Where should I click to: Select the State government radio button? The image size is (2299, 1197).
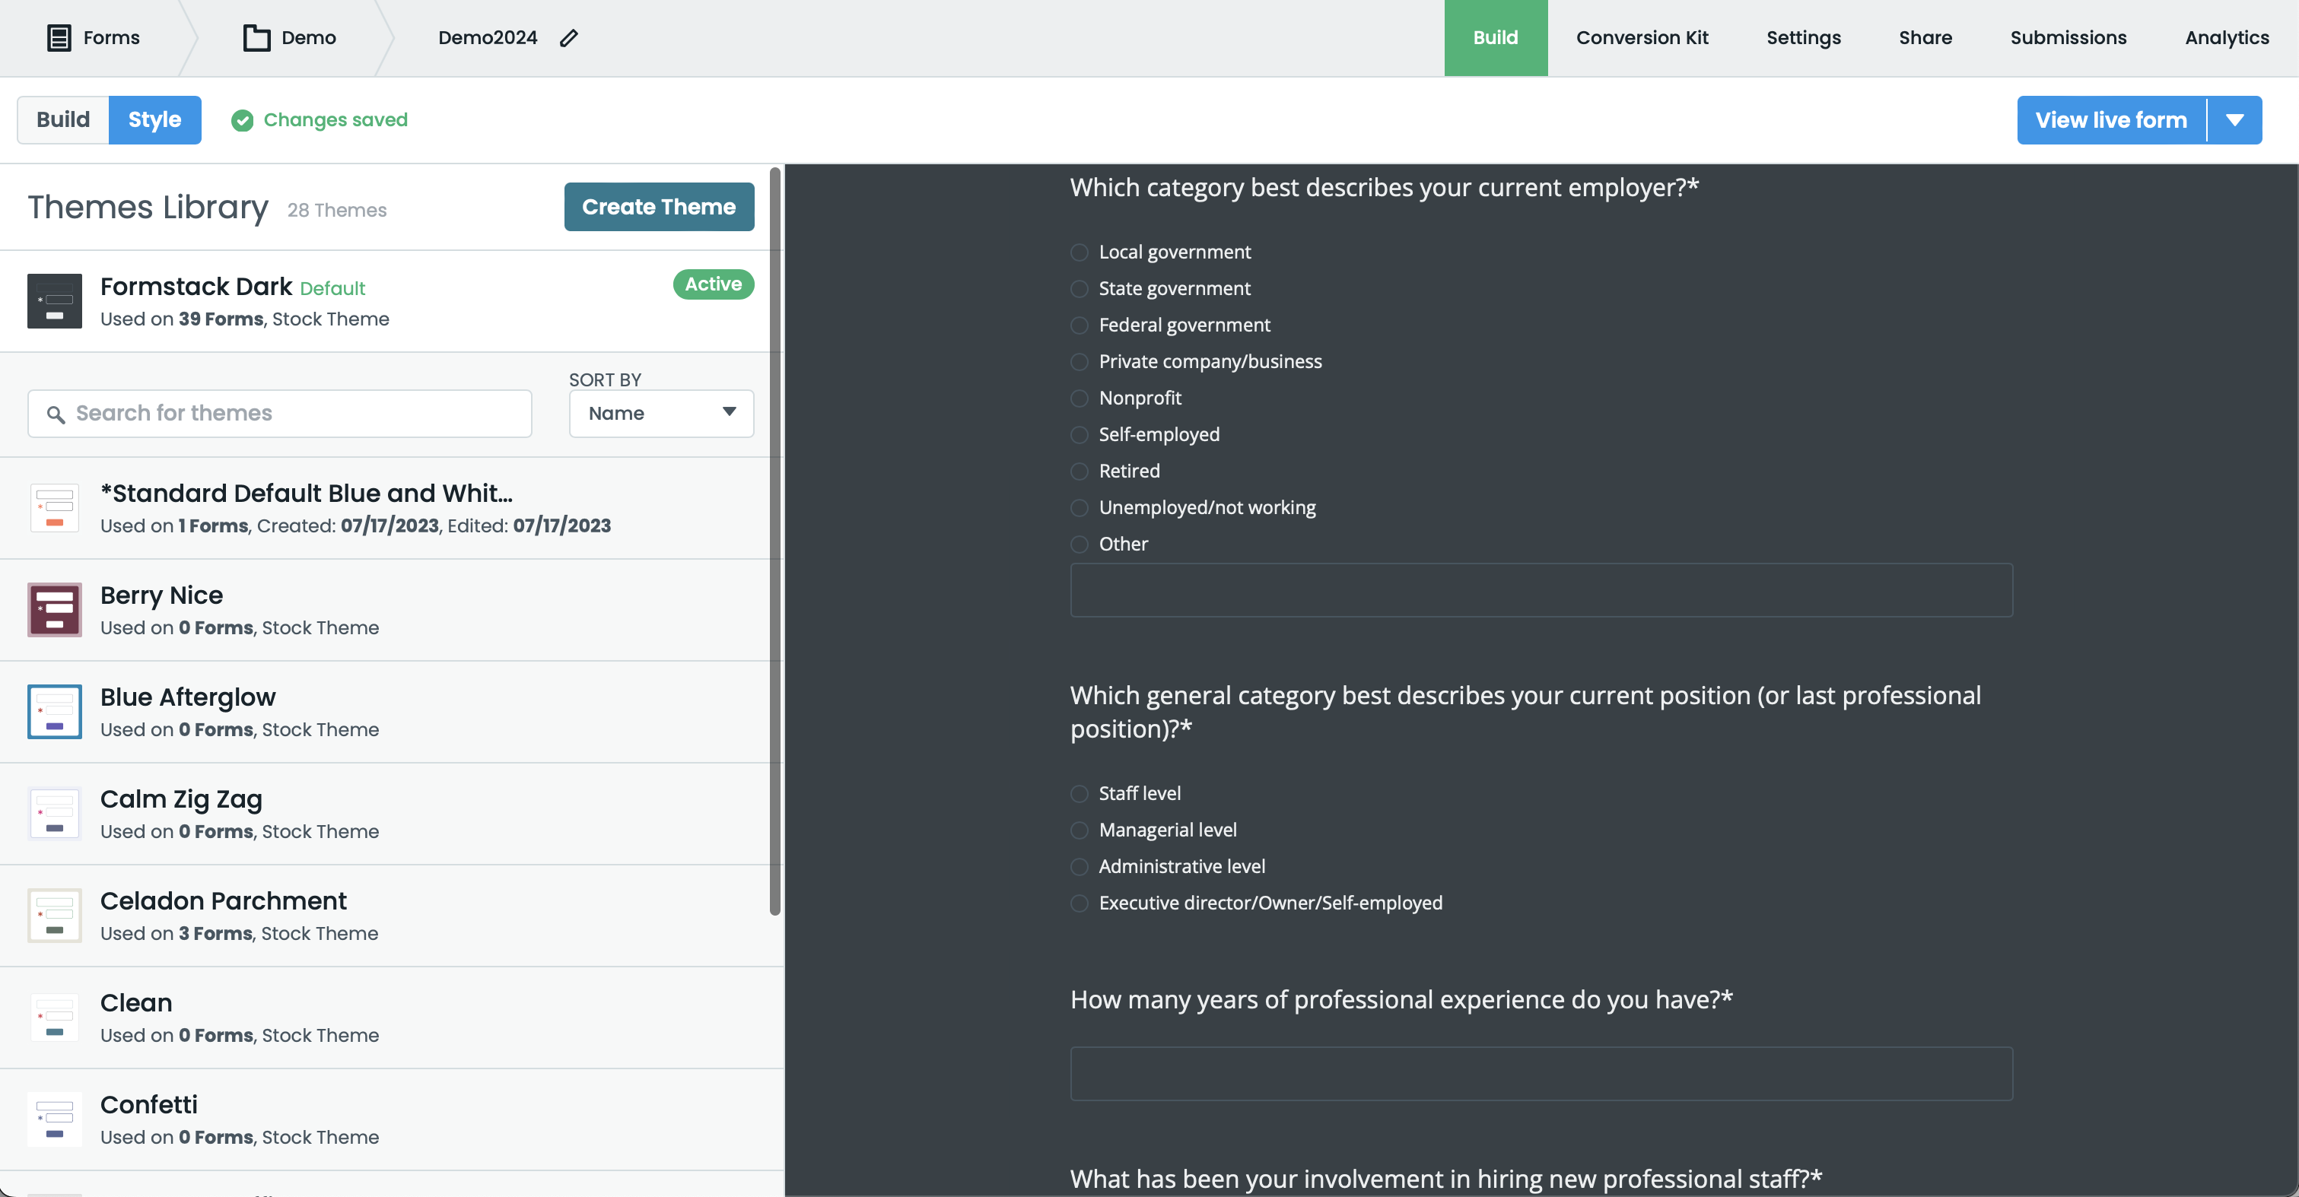[x=1079, y=289]
